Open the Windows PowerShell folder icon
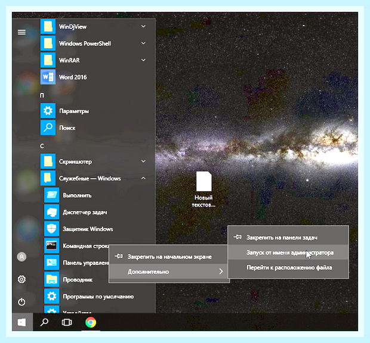370x343 pixels. pos(48,43)
